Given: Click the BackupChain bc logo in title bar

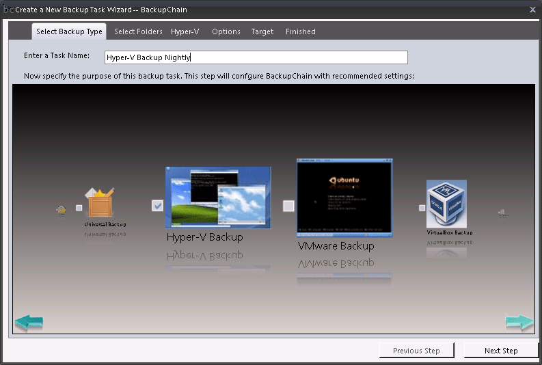Looking at the screenshot, I should pos(8,10).
